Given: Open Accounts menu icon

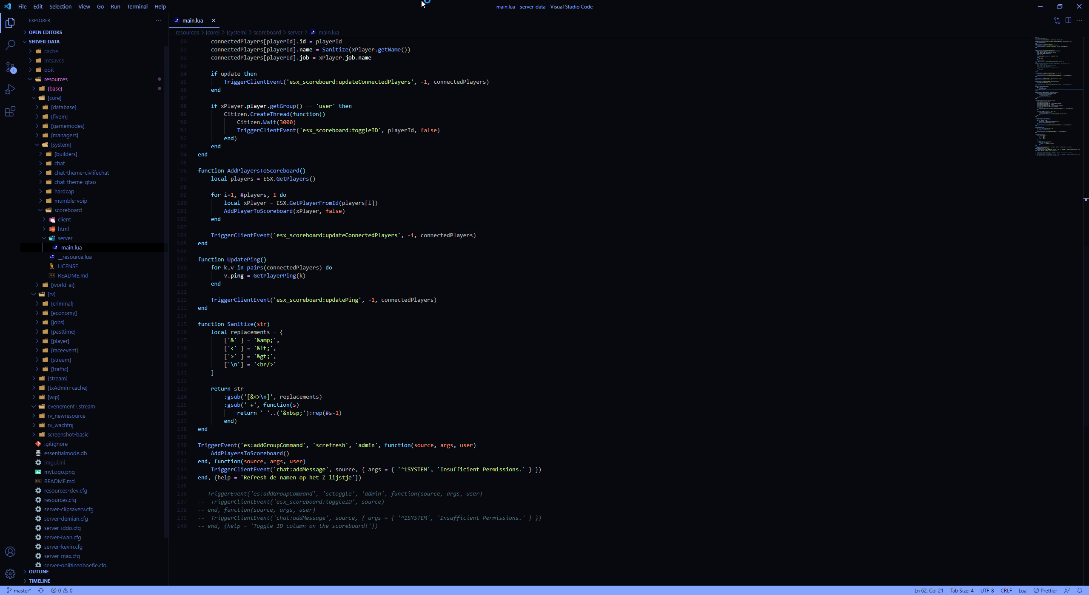Looking at the screenshot, I should pyautogui.click(x=10, y=552).
